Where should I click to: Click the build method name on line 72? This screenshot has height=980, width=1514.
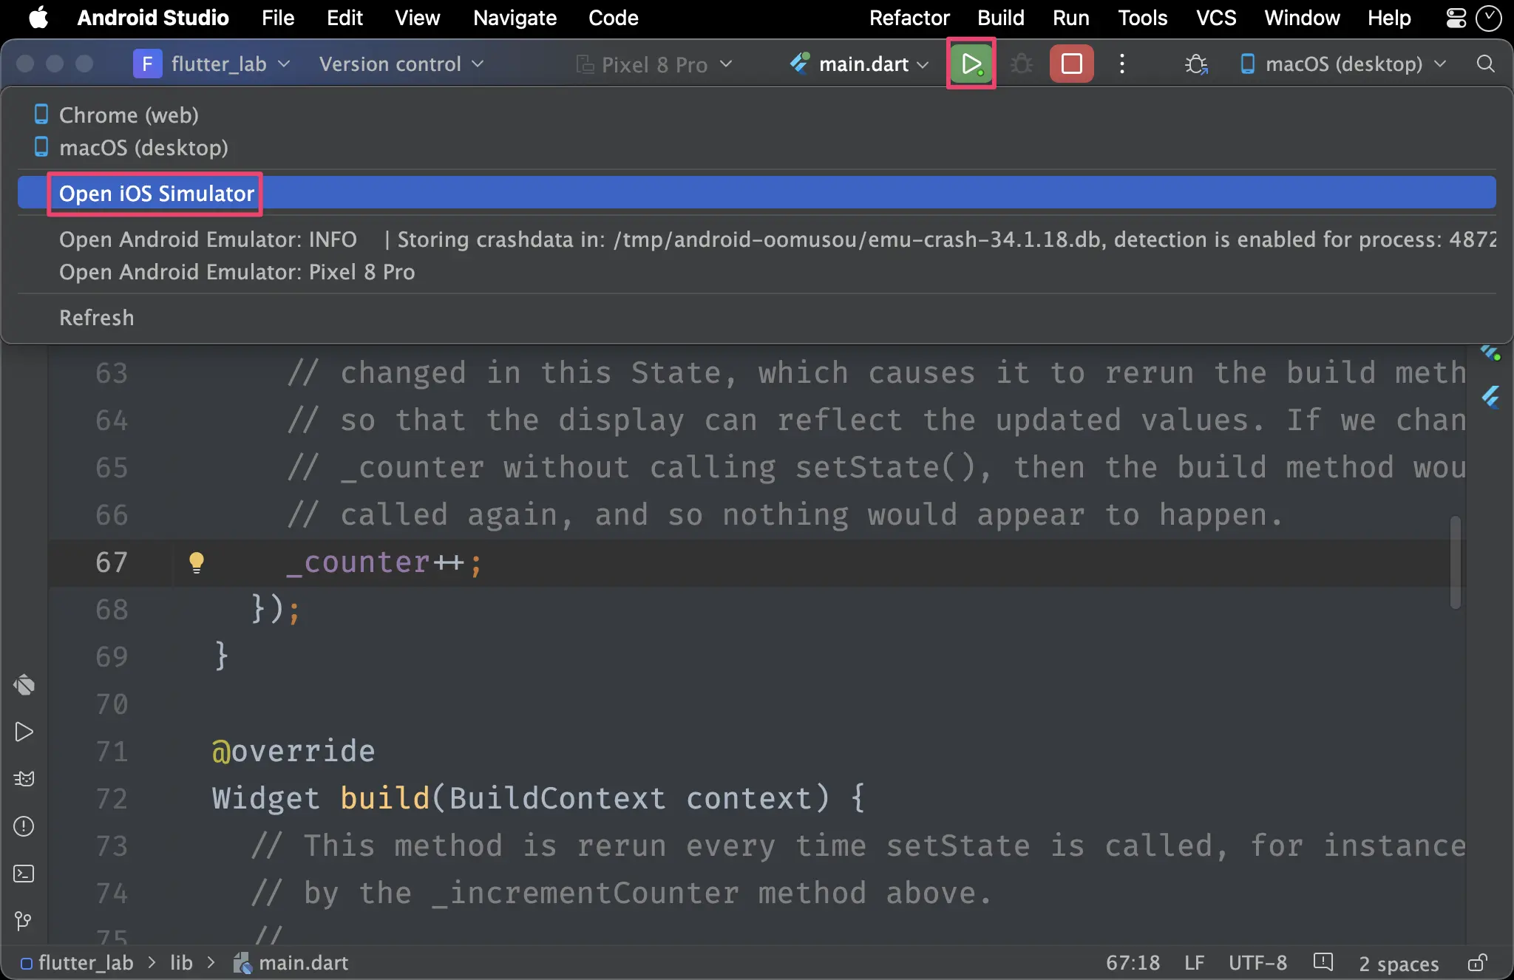point(385,798)
